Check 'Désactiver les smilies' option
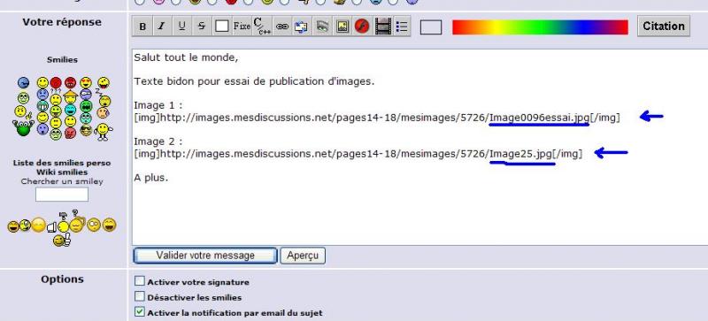Image resolution: width=708 pixels, height=321 pixels. pos(140,296)
